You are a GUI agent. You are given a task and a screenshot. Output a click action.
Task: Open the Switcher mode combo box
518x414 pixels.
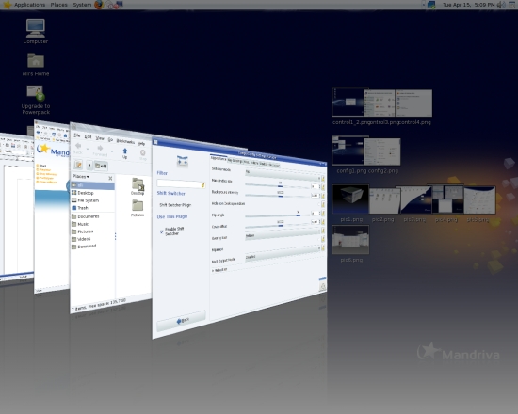point(283,175)
